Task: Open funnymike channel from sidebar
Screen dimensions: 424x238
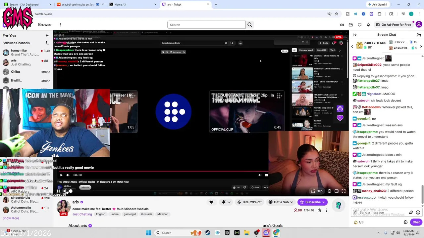Action: [26, 53]
